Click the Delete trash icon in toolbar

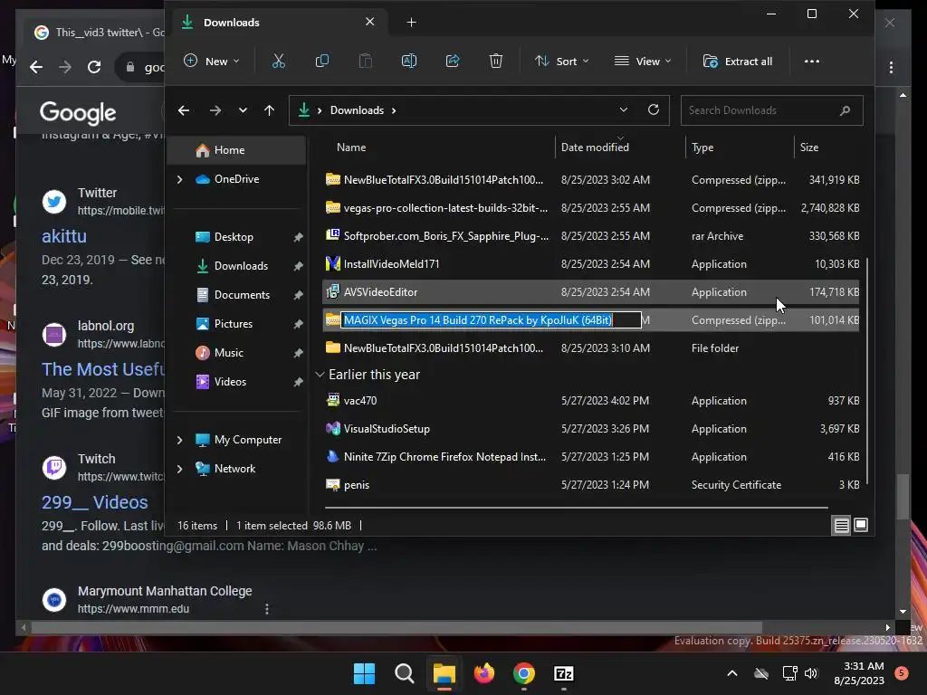pos(496,61)
